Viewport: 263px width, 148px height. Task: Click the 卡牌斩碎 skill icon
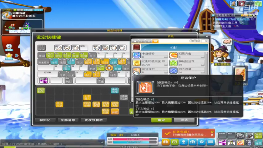[x=136, y=55]
